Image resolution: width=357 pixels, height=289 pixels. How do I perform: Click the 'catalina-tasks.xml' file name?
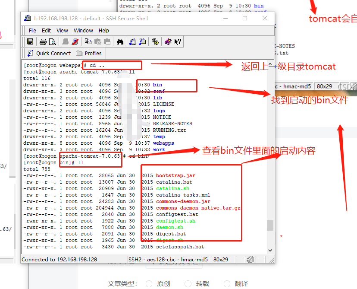click(183, 195)
